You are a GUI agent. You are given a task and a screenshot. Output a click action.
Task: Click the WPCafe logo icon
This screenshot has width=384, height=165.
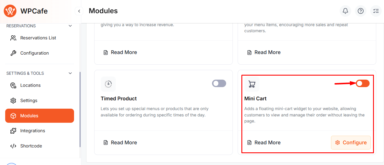(10, 11)
